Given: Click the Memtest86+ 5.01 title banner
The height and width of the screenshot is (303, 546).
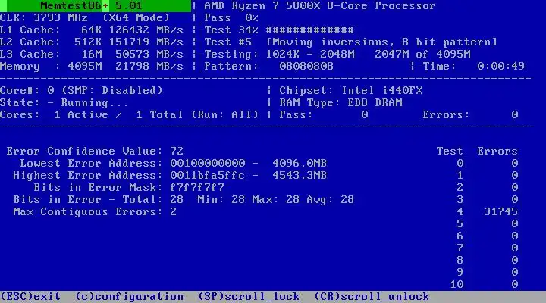Looking at the screenshot, I should (x=96, y=6).
